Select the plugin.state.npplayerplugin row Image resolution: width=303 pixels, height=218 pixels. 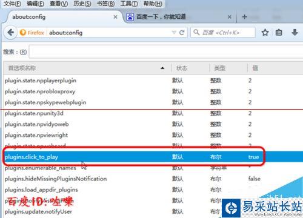(153, 81)
